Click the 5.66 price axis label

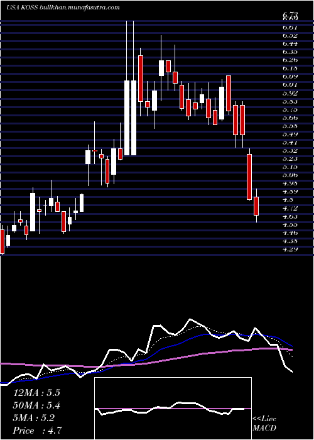point(290,118)
